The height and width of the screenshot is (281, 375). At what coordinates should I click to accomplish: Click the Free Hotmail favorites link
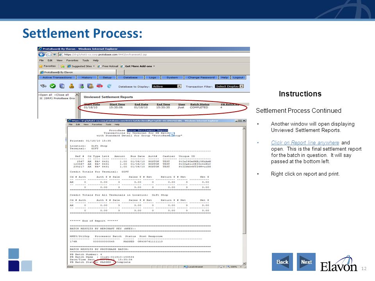pos(108,66)
